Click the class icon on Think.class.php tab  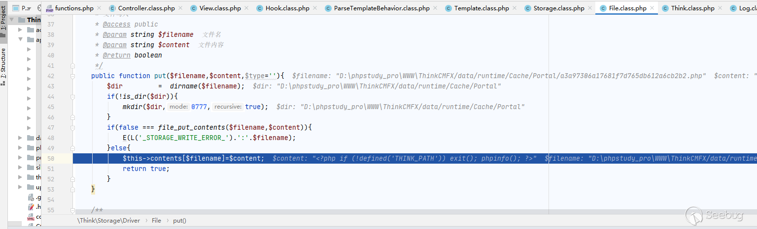pyautogui.click(x=666, y=8)
